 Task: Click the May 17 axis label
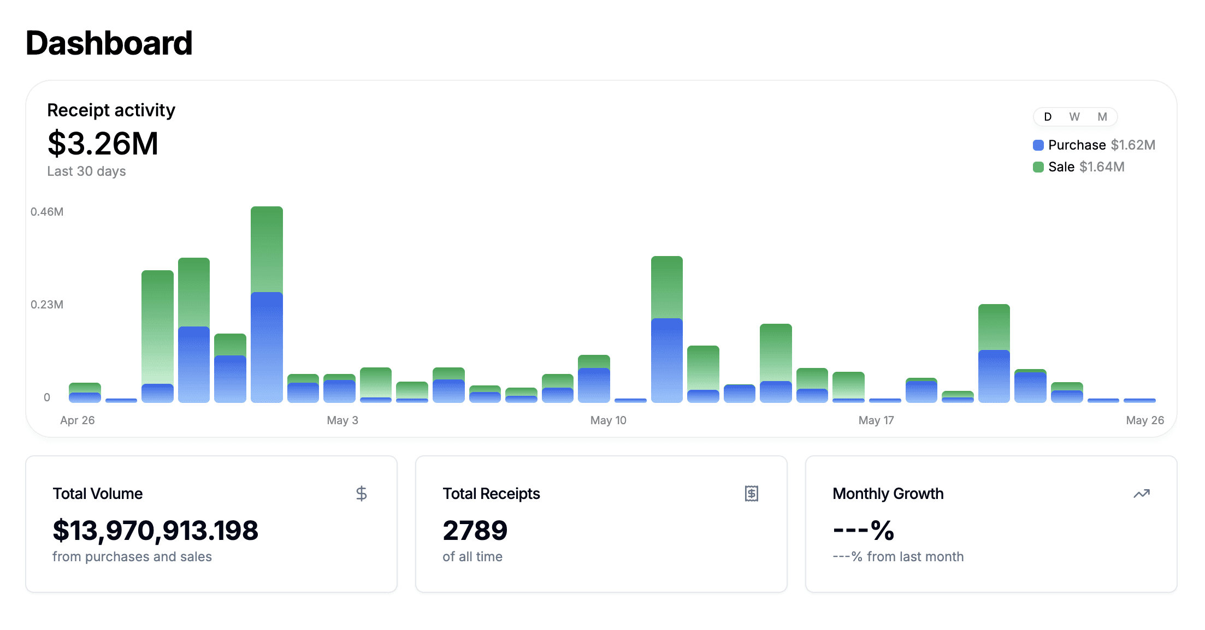[x=876, y=420]
